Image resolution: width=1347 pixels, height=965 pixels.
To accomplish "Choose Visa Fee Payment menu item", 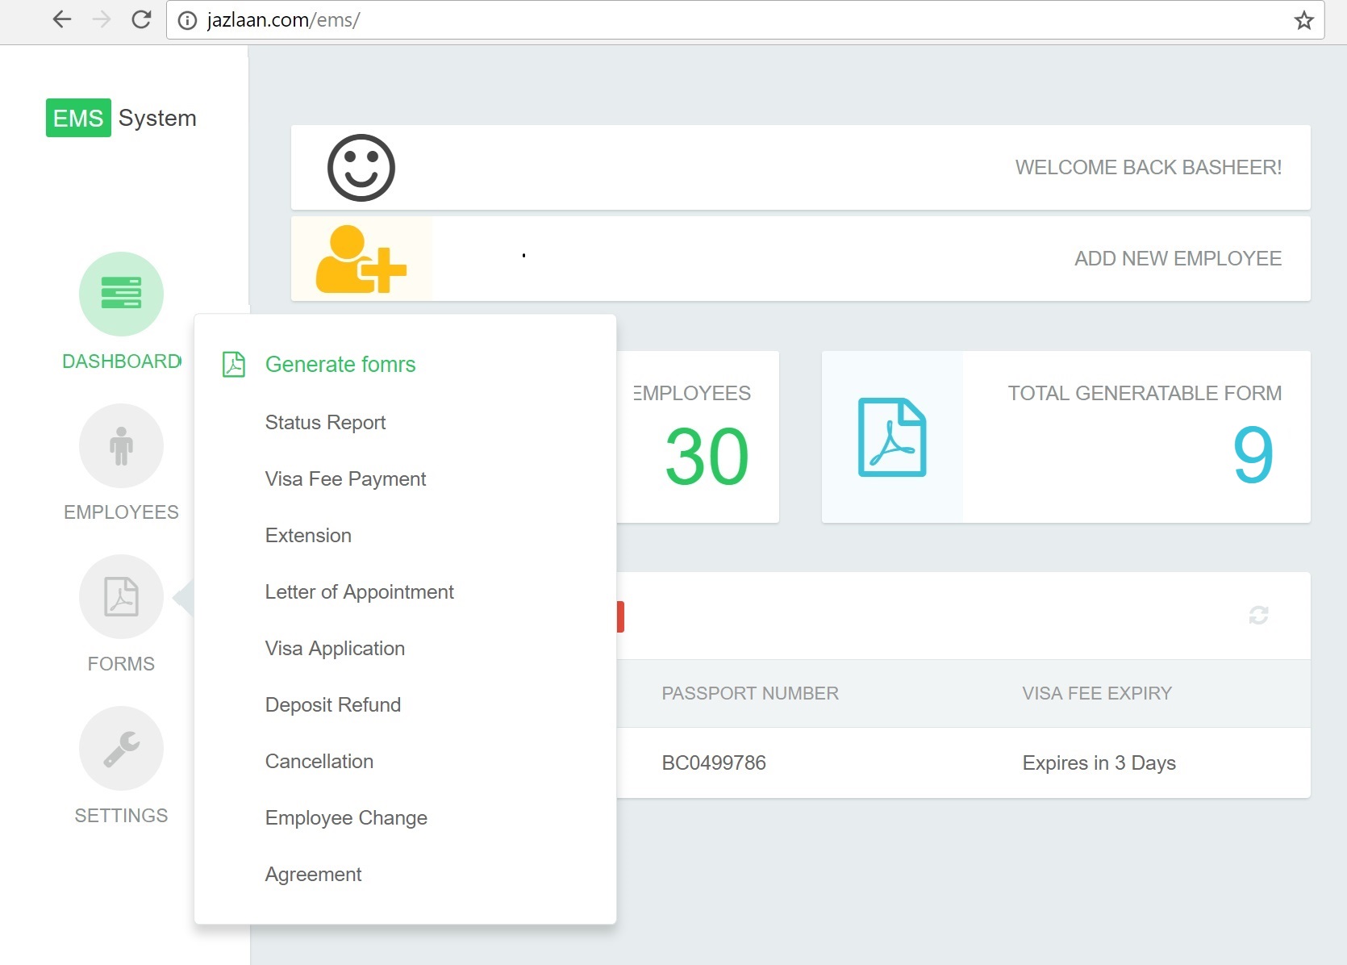I will [345, 479].
